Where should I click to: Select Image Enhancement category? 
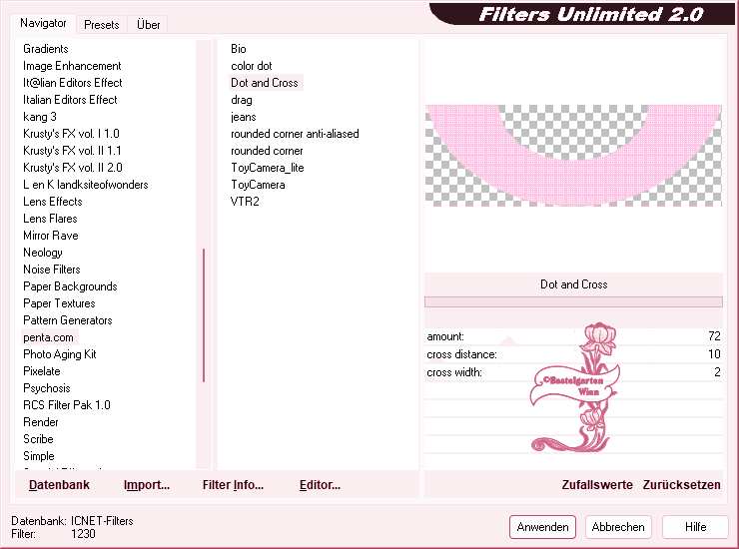click(x=72, y=66)
